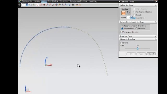Screen dimensions: 167x94
Task: Click the Rate value 50
Action: coord(138,46)
